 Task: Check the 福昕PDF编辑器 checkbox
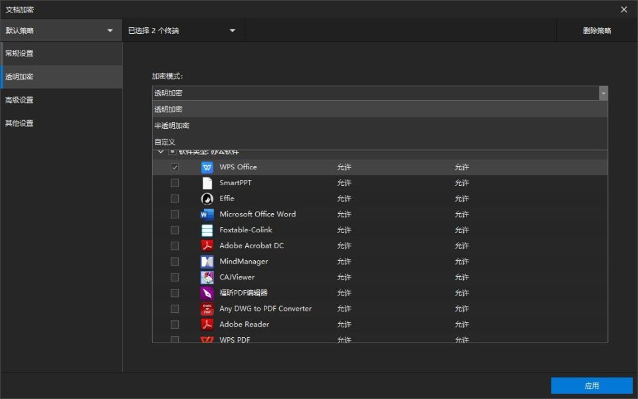point(175,293)
